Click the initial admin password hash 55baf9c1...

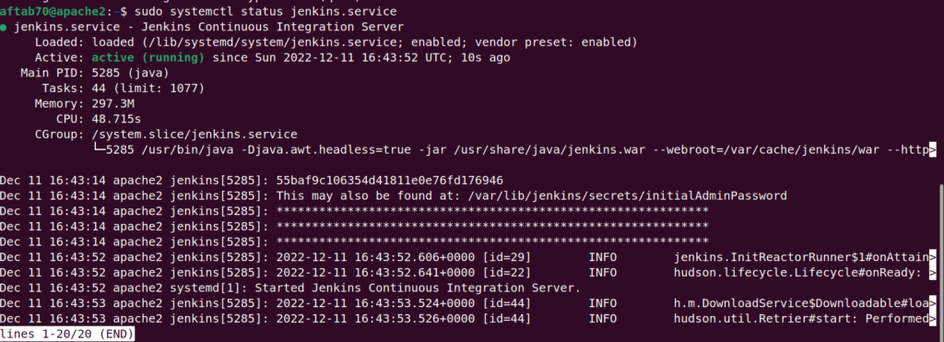click(390, 181)
